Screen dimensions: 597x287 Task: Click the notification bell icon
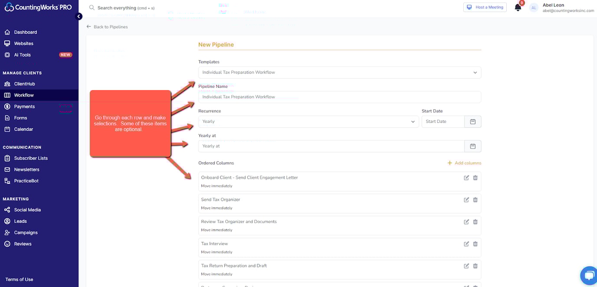pos(518,7)
